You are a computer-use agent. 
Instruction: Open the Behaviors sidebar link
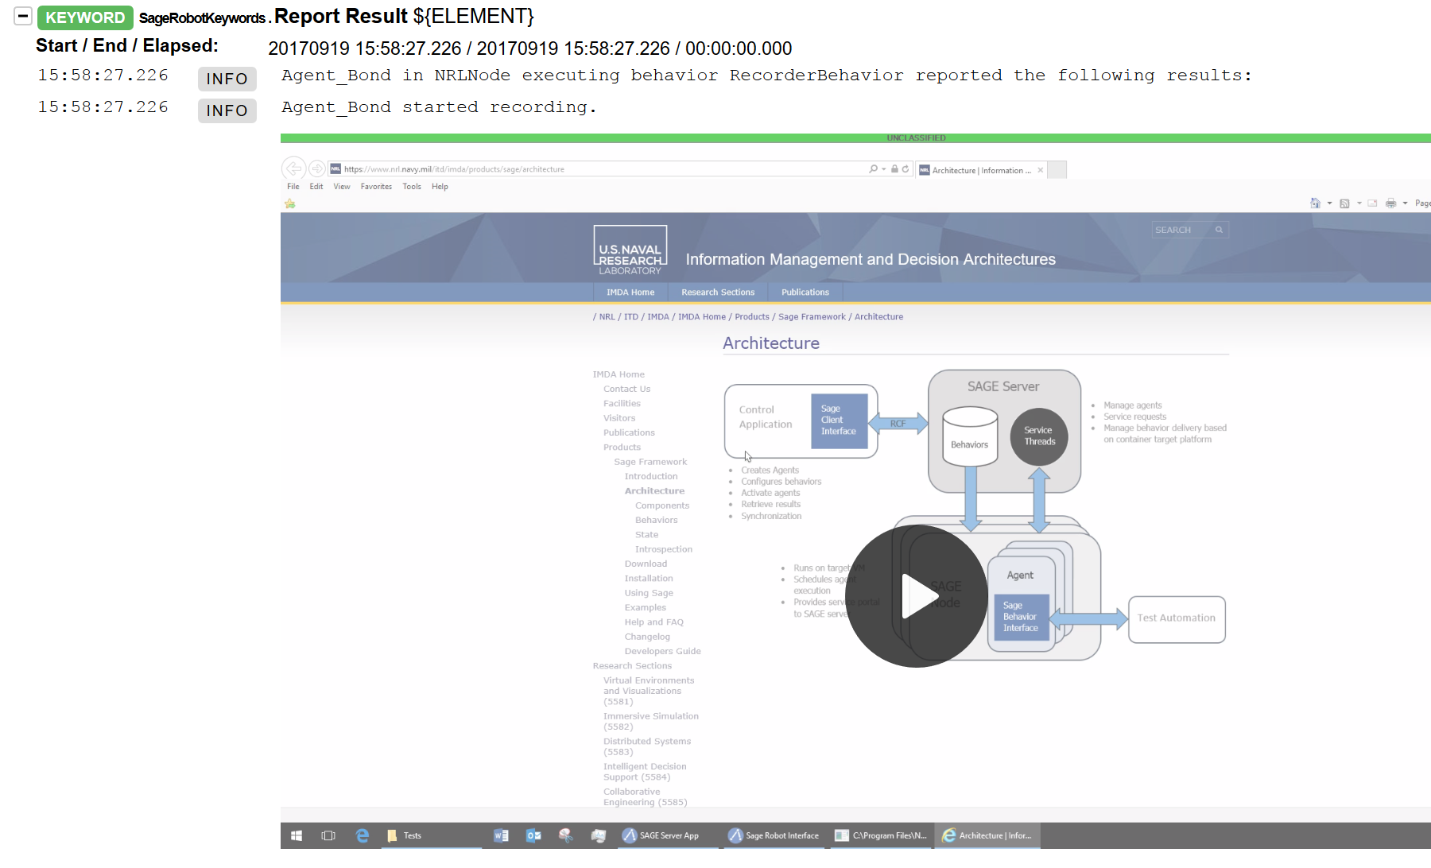(657, 521)
